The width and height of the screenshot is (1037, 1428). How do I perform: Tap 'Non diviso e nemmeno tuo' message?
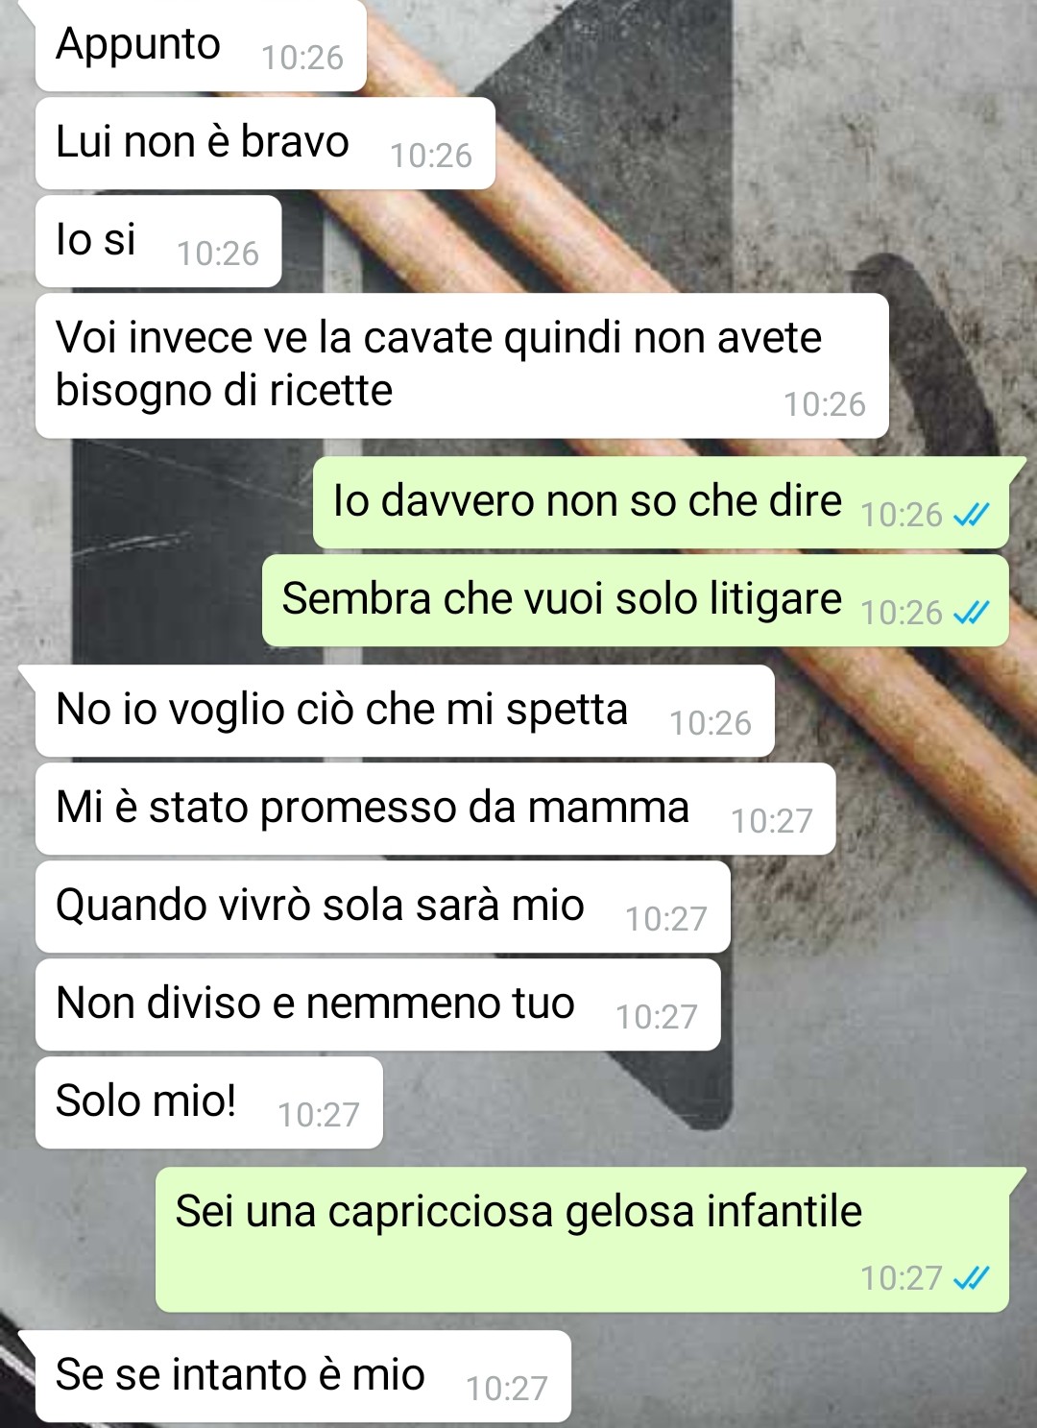(378, 1005)
